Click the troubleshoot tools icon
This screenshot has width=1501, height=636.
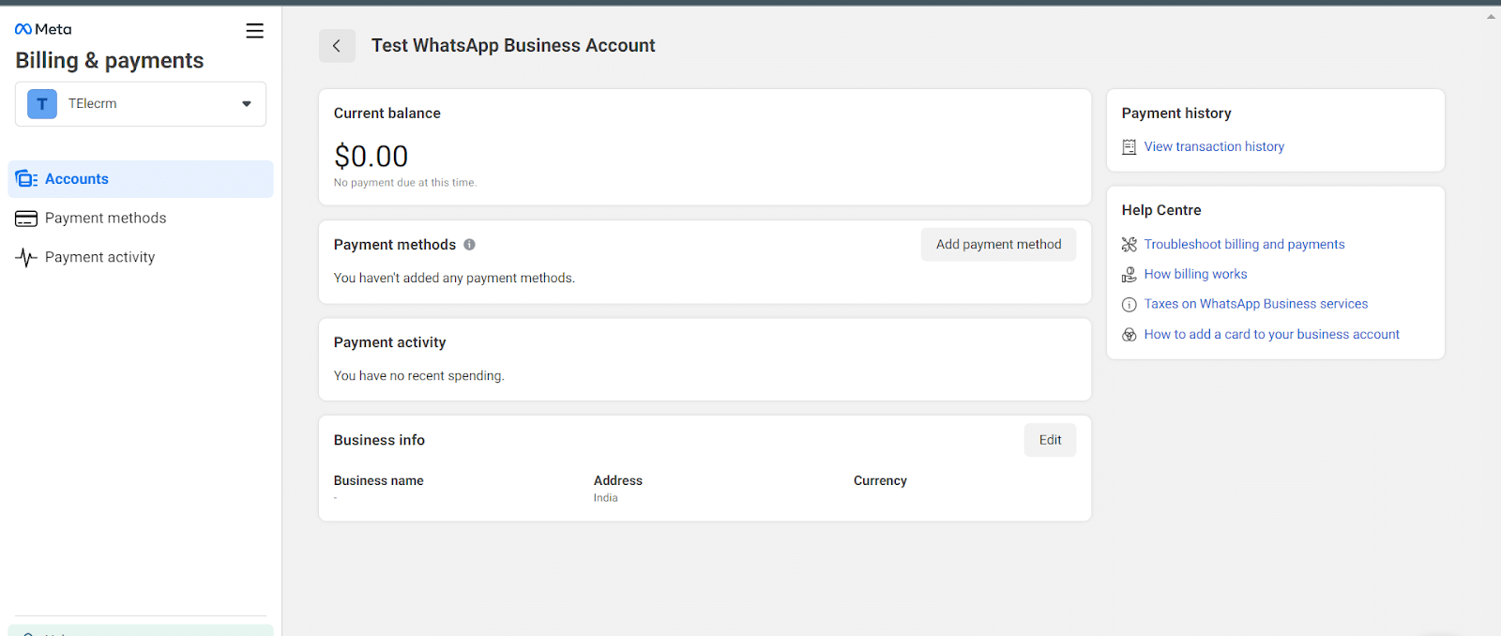1130,245
